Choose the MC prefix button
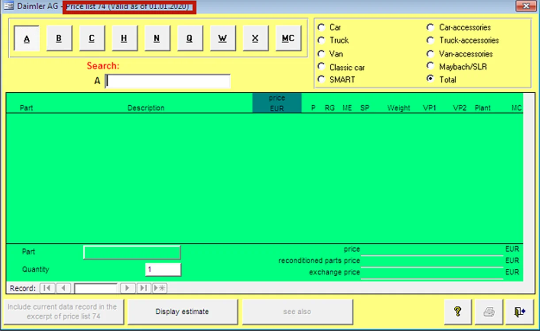Image resolution: width=540 pixels, height=331 pixels. [288, 38]
